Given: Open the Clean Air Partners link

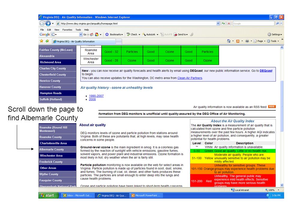Looking at the screenshot, I should coord(190,78).
